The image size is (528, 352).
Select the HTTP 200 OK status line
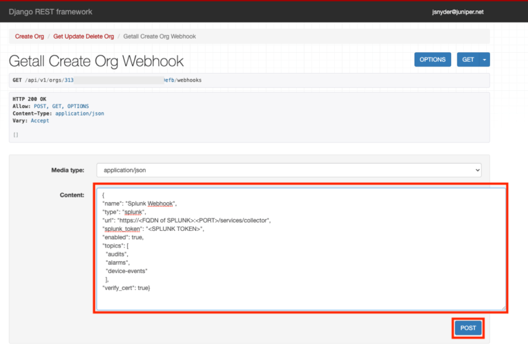coord(30,99)
